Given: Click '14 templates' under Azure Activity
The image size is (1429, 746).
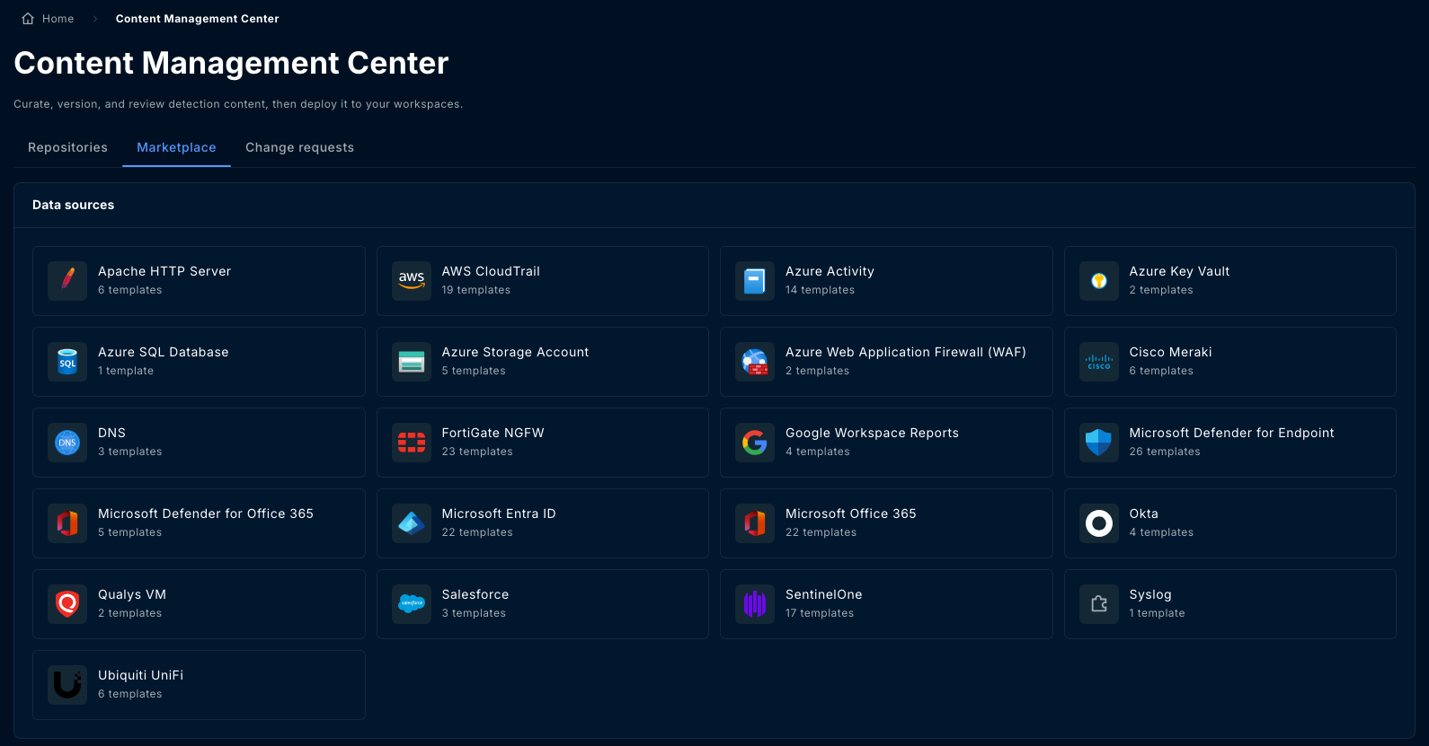Looking at the screenshot, I should (x=820, y=290).
